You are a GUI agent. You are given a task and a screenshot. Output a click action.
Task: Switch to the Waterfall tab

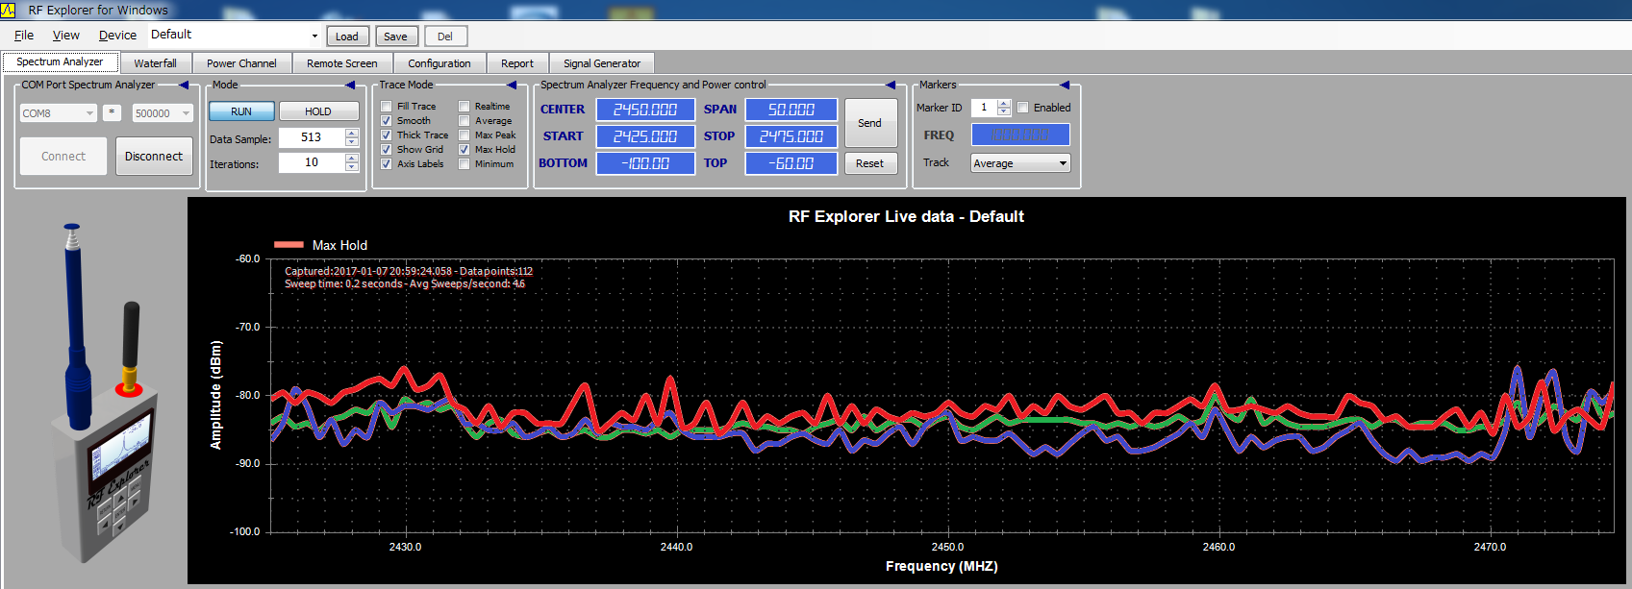pos(155,63)
